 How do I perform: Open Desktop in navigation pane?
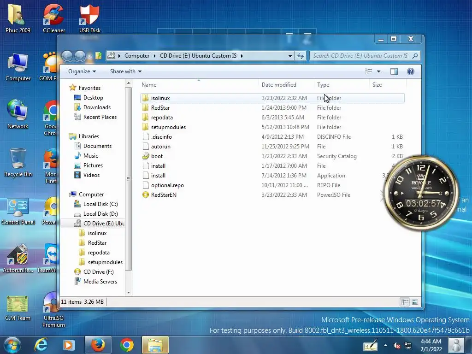[93, 98]
